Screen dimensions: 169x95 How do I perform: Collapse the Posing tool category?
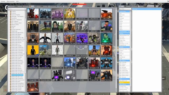pyautogui.click(x=124, y=34)
